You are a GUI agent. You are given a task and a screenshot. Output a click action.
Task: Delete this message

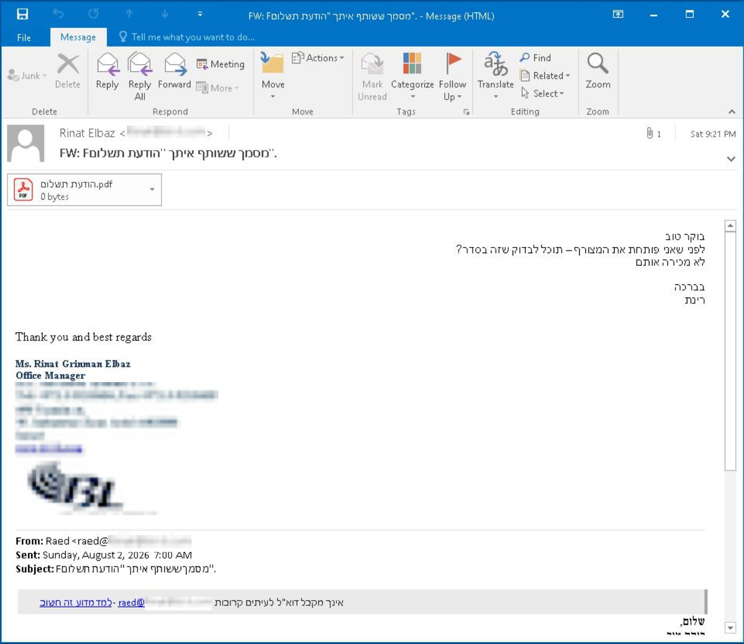pos(68,71)
